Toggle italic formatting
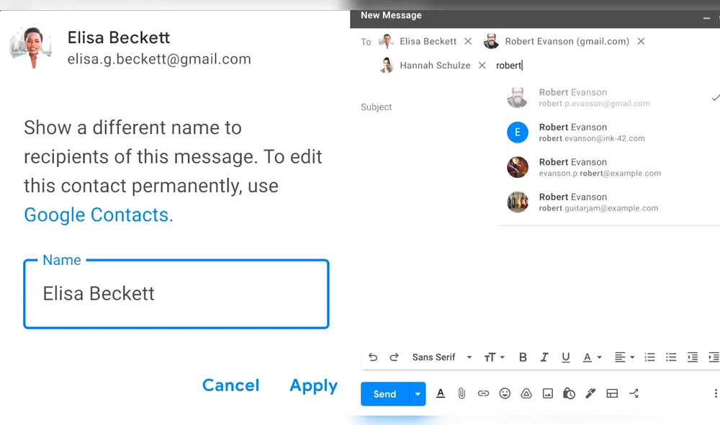This screenshot has width=720, height=425. click(x=544, y=357)
